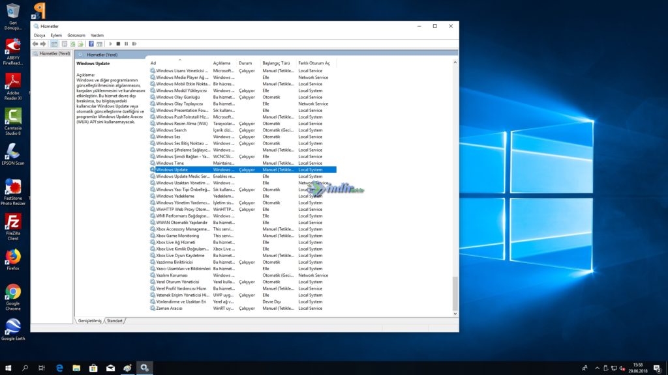
Task: Select the Adobe Reader XI desktop icon
Action: pos(13,87)
